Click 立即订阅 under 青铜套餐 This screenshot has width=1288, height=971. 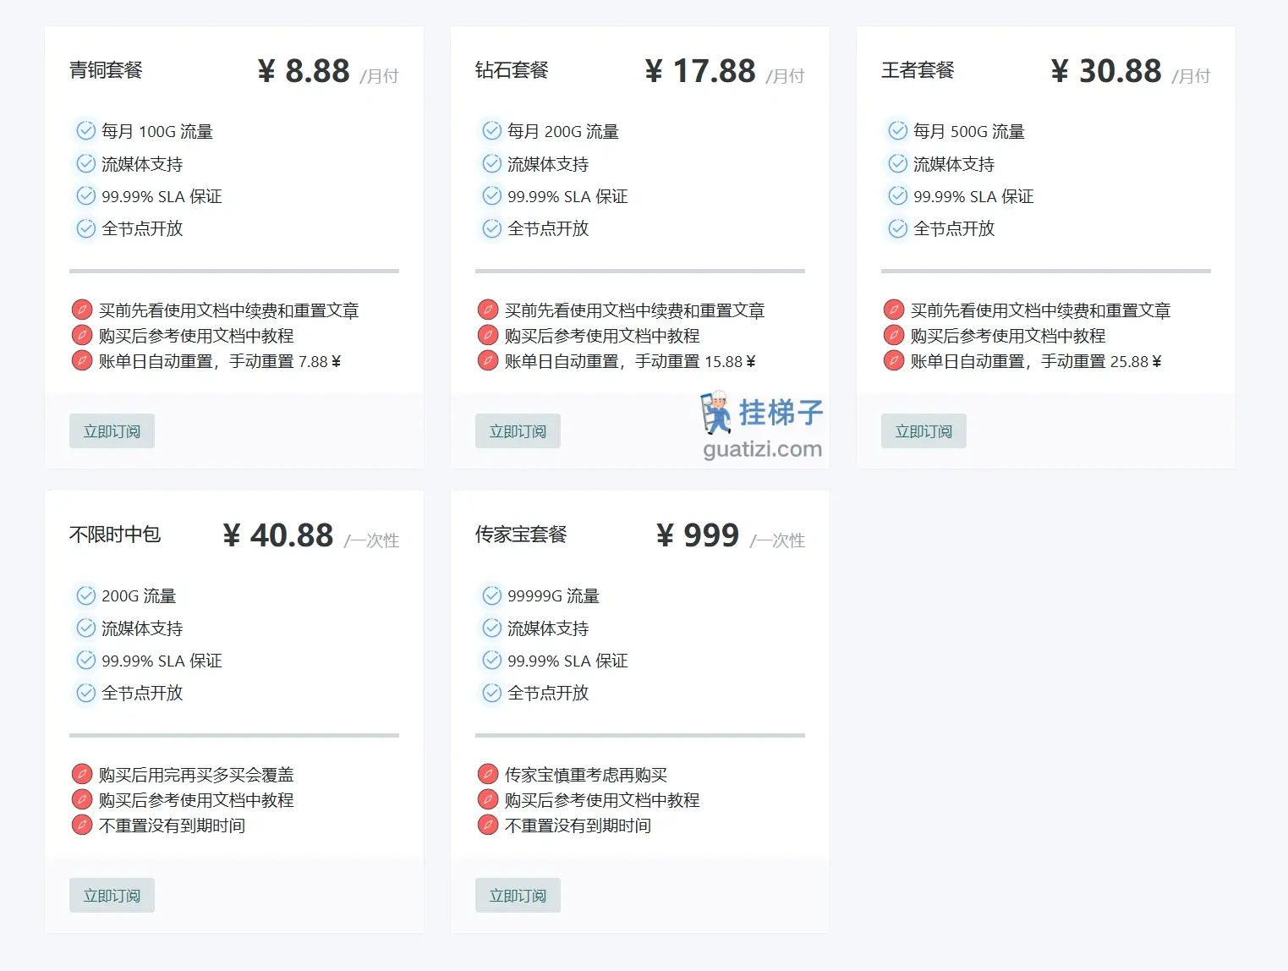coord(111,431)
